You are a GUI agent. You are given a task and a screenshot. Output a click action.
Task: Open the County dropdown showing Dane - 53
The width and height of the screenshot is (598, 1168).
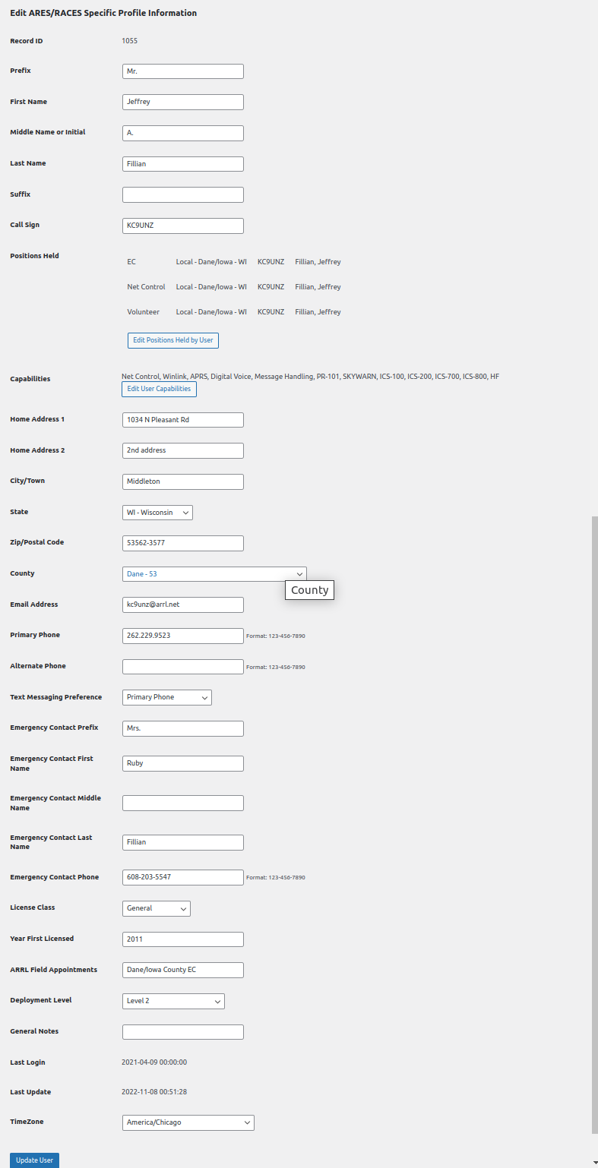pyautogui.click(x=214, y=574)
